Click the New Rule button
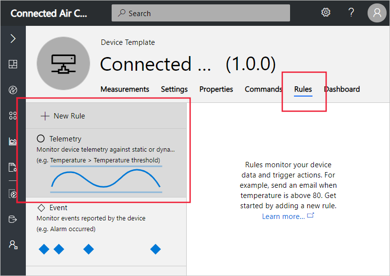Viewport: 390px width, 276px height. (x=63, y=116)
